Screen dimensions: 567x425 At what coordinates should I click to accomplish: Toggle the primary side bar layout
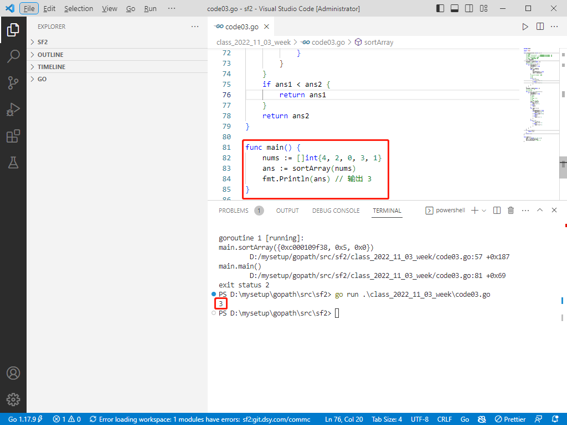click(x=440, y=8)
